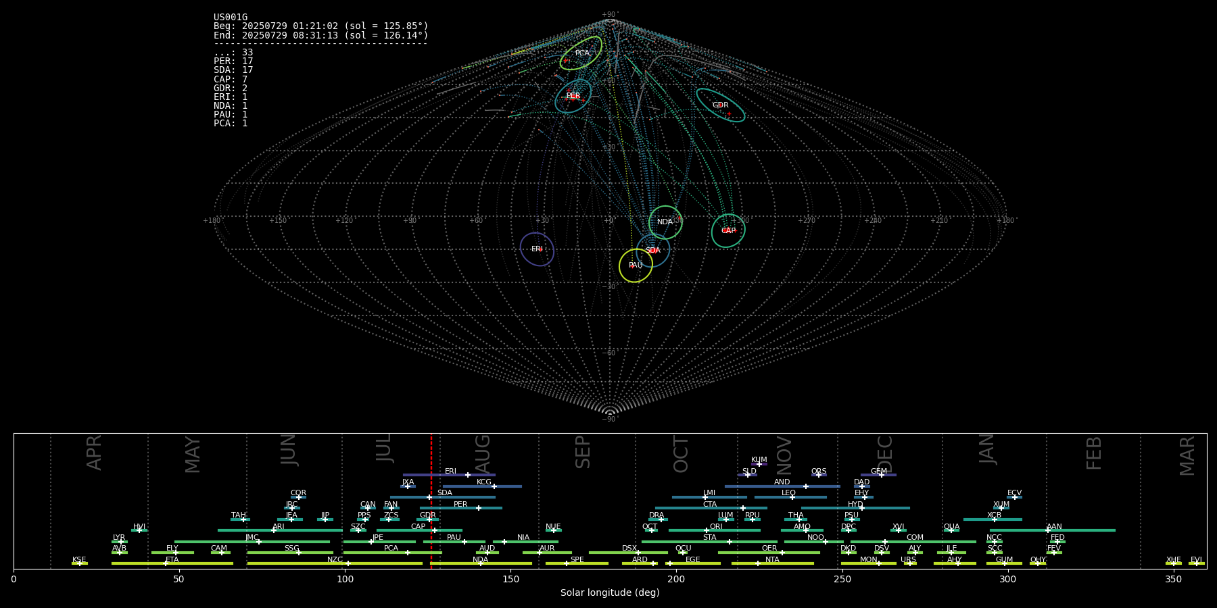Image resolution: width=1217 pixels, height=608 pixels.
Task: Click the AAN shower bar in timeline
Action: tap(1053, 530)
